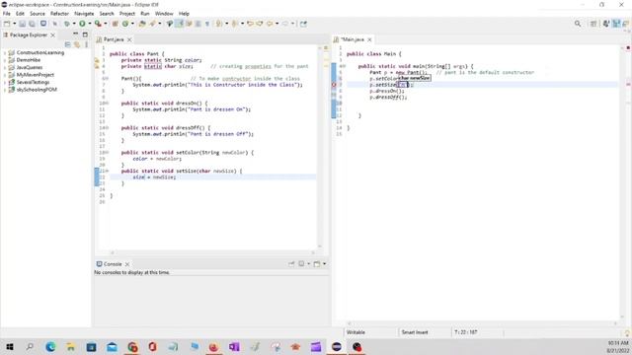Click the Open Perspective icon

click(593, 24)
